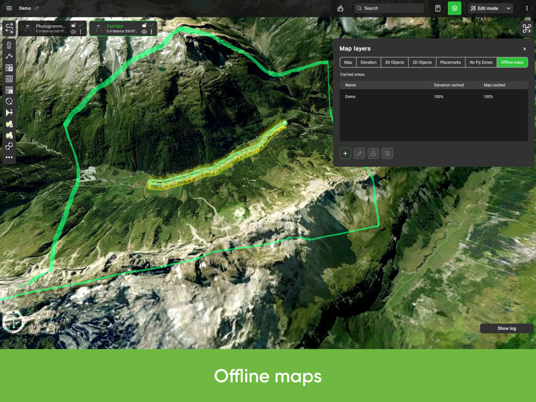Hide the Photogrammetry route with eye icon

point(73,32)
